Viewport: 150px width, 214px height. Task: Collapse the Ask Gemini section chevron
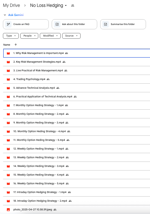tap(5, 15)
